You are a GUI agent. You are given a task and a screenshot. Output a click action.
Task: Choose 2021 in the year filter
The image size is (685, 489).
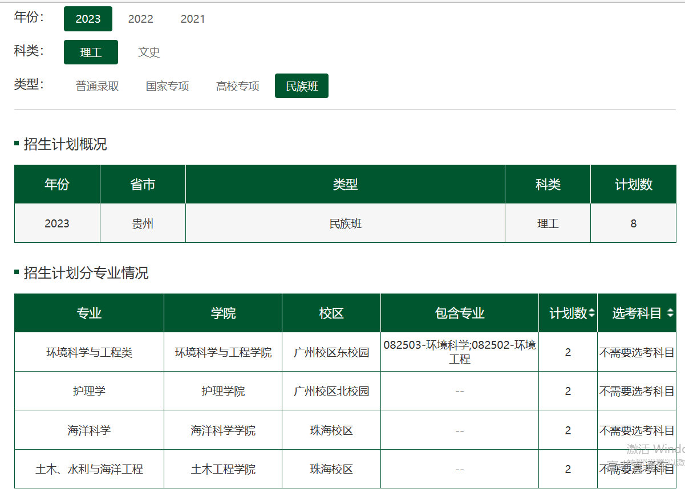[193, 19]
